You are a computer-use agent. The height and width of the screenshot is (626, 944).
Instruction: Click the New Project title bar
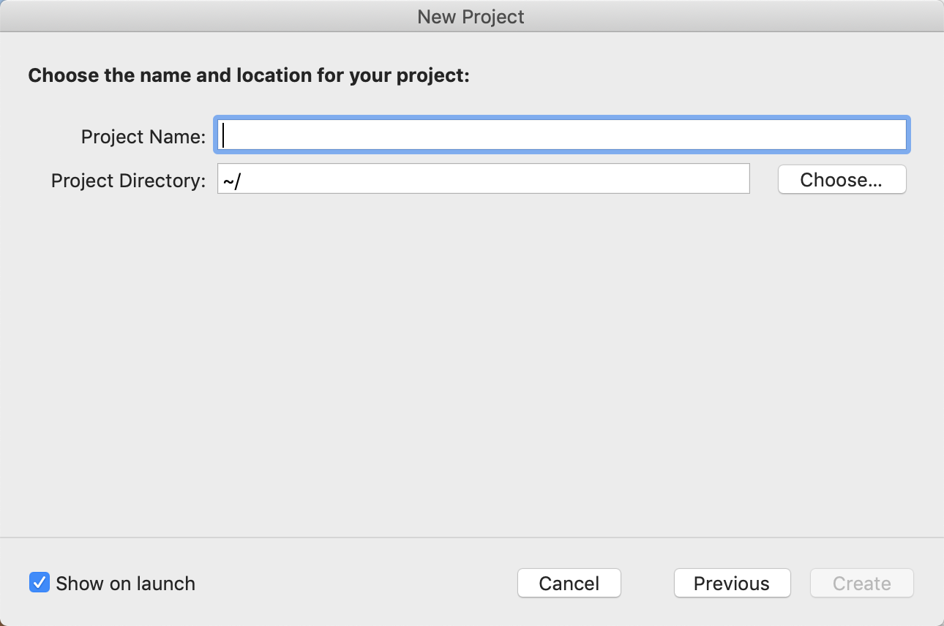point(471,16)
